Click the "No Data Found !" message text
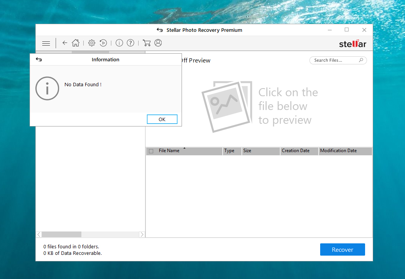This screenshot has height=279, width=405. coord(83,85)
